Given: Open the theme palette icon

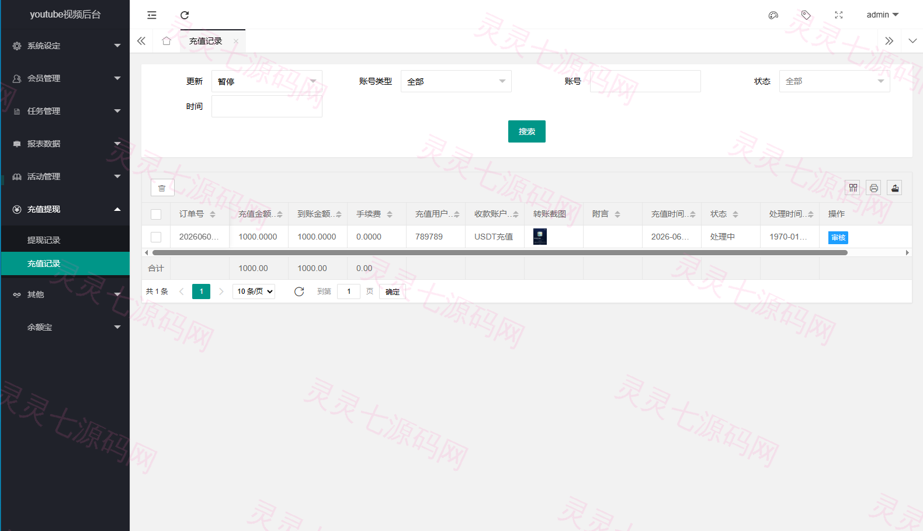Looking at the screenshot, I should pyautogui.click(x=773, y=15).
